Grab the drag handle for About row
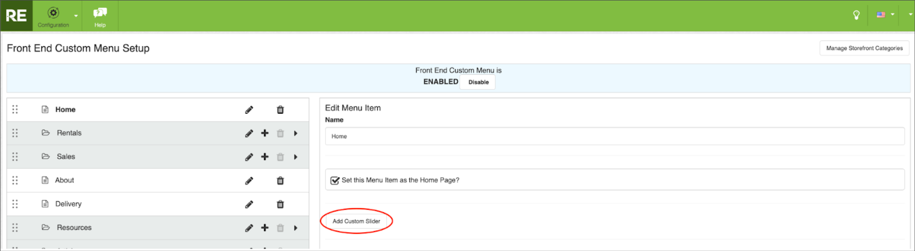 click(x=15, y=180)
